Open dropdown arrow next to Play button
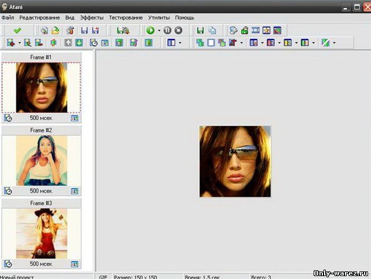Screen dimensions: 371x279 [x=159, y=30]
